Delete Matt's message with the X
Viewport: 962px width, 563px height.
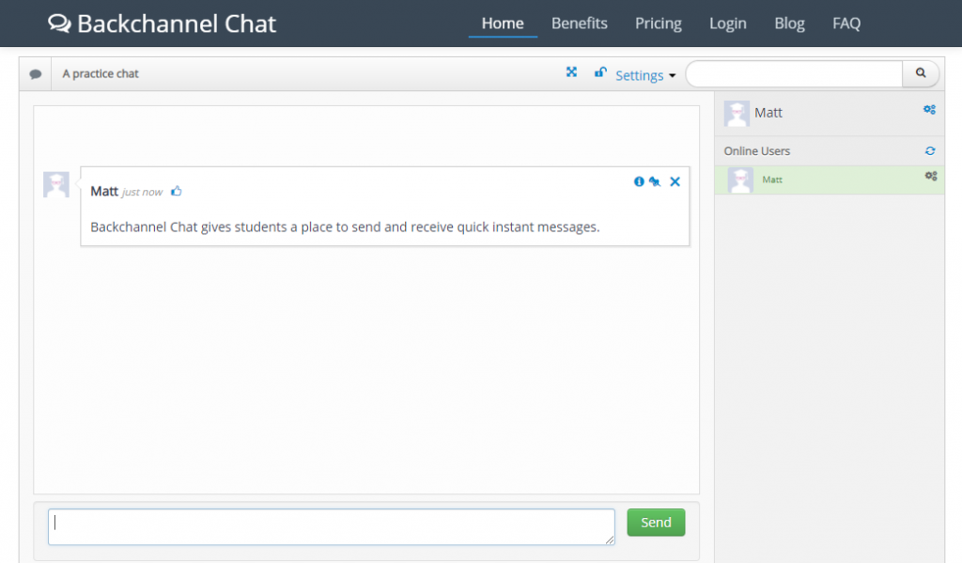[675, 181]
